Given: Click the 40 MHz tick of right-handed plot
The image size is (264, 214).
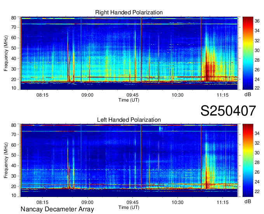Looking at the screenshot, I should [x=14, y=59].
